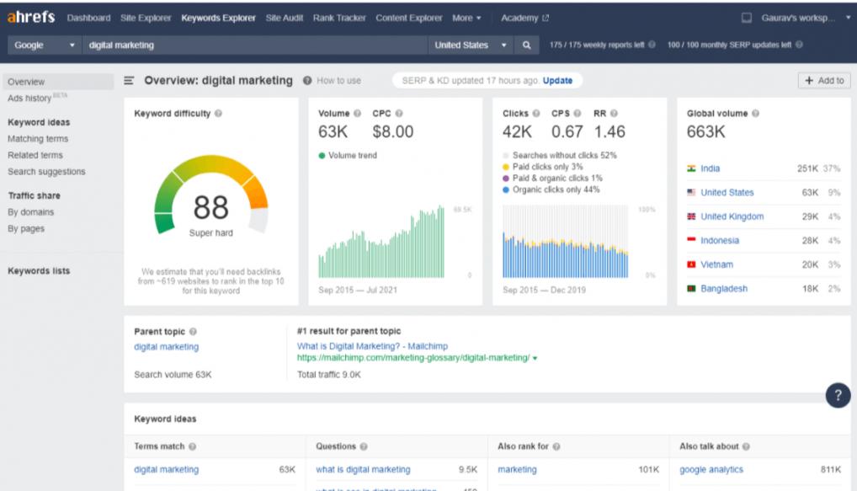Click the How to use help icon

(x=308, y=81)
